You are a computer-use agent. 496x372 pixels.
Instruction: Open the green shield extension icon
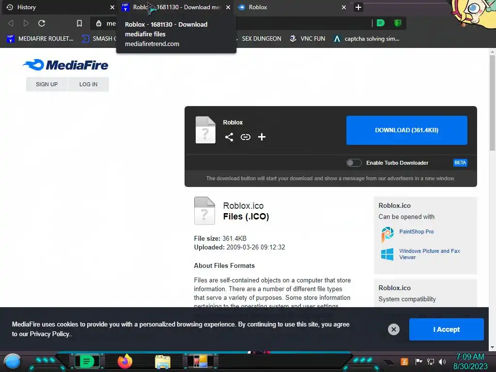[x=398, y=23]
